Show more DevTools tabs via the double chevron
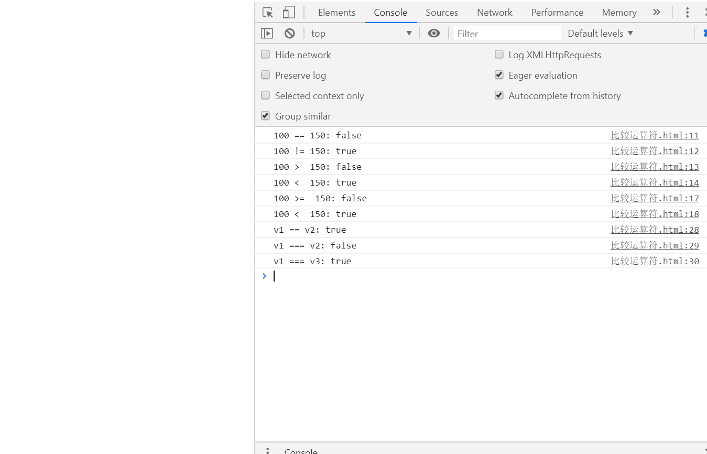 [657, 12]
